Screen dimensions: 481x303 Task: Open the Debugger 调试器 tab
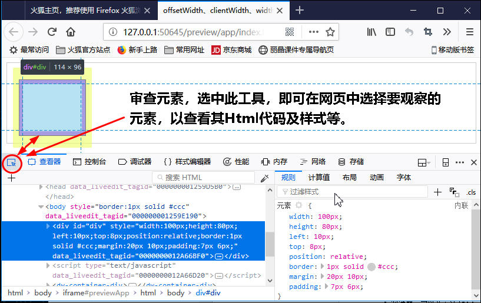click(135, 162)
